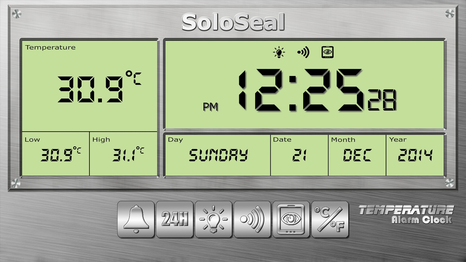Toggle the backlight bulb button
The height and width of the screenshot is (262, 466).
pyautogui.click(x=213, y=219)
